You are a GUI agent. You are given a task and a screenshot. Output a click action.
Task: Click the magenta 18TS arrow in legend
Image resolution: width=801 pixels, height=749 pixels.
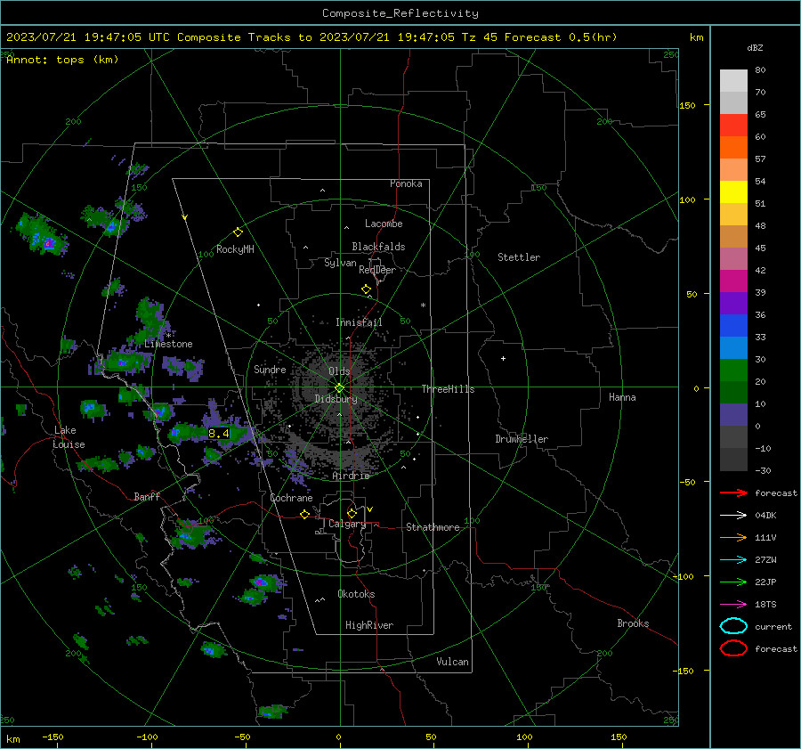click(733, 605)
